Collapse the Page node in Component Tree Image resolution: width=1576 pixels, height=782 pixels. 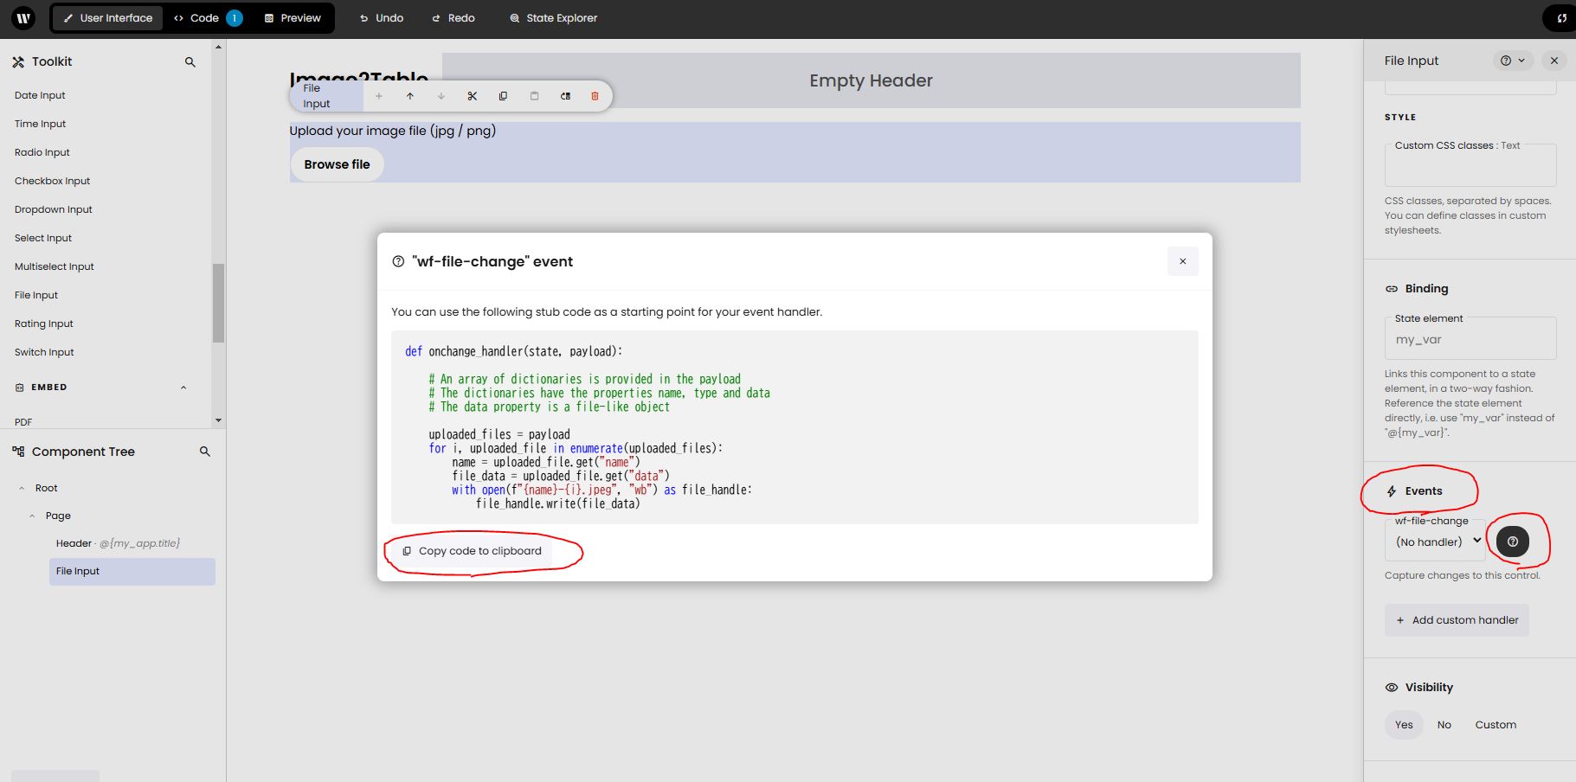(x=33, y=516)
